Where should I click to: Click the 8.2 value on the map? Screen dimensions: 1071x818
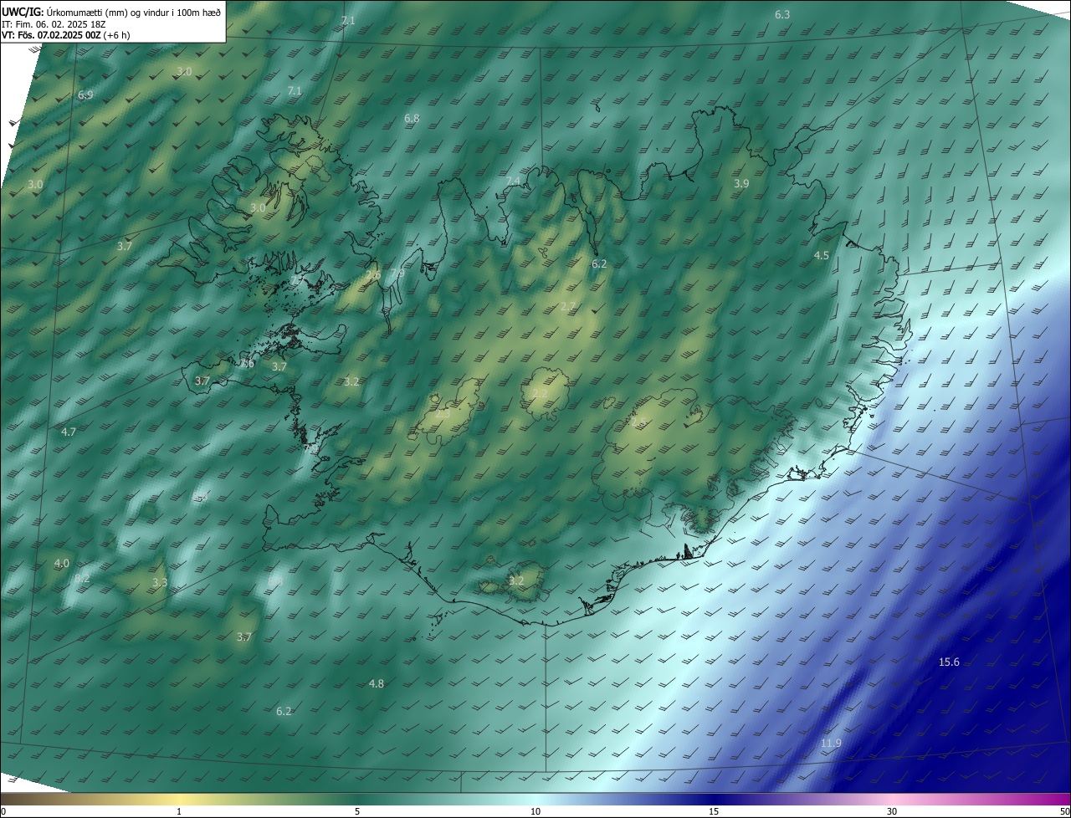click(x=82, y=579)
